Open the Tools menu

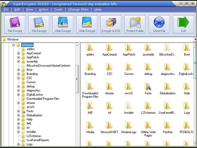coord(58,10)
